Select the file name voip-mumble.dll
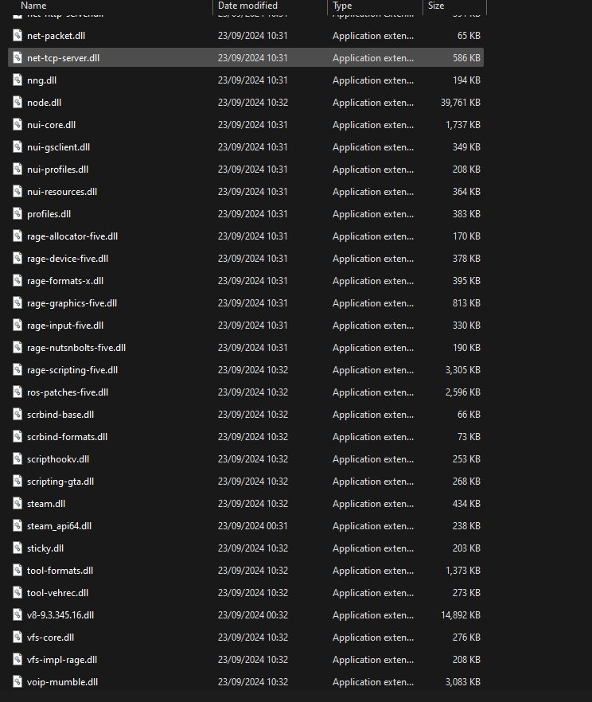592x702 pixels. [63, 682]
